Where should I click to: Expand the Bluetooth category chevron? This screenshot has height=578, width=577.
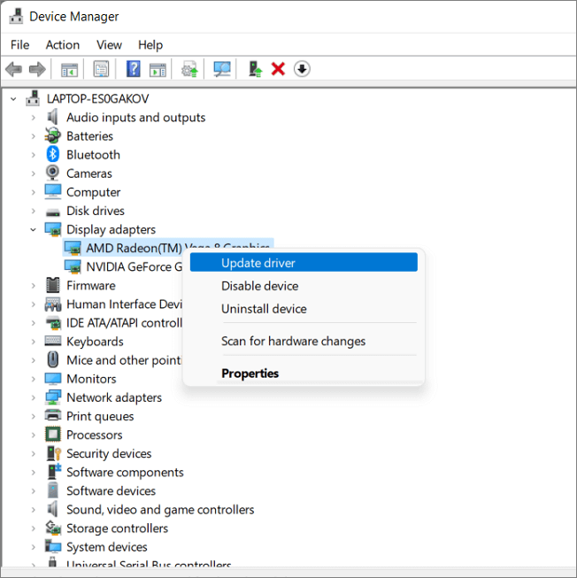pos(33,154)
